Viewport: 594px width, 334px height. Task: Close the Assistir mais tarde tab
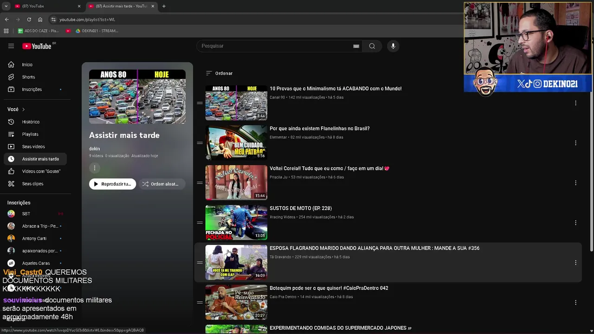153,6
